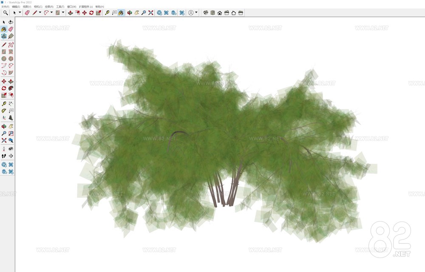The height and width of the screenshot is (272, 425).
Task: Select the Push/Pull tool
Action: tap(70, 13)
